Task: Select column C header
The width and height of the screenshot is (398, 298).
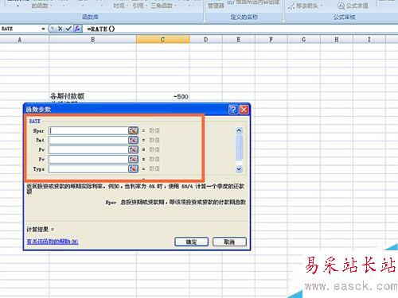Action: [163, 40]
